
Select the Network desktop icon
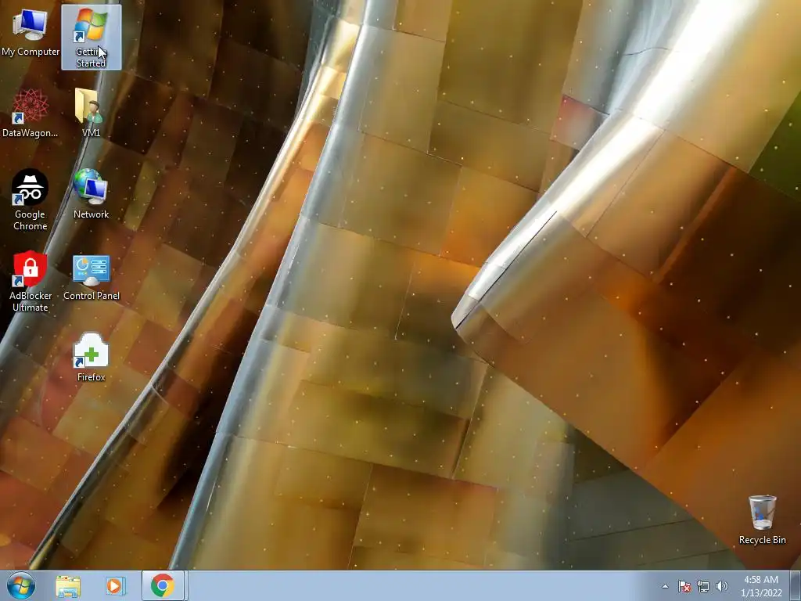(x=91, y=194)
